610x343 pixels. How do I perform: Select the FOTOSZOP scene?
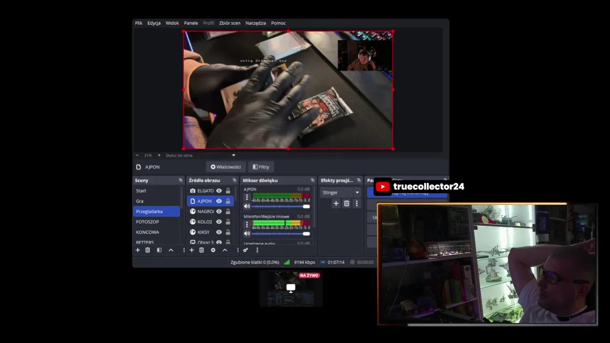(157, 222)
